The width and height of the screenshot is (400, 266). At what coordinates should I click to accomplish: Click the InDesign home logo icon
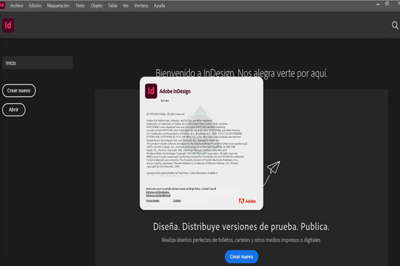8,25
